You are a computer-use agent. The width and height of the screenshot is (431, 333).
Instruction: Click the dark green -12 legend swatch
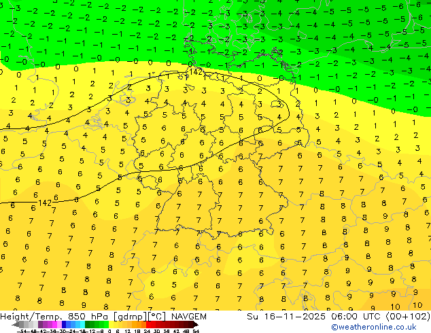pyautogui.click(x=87, y=324)
